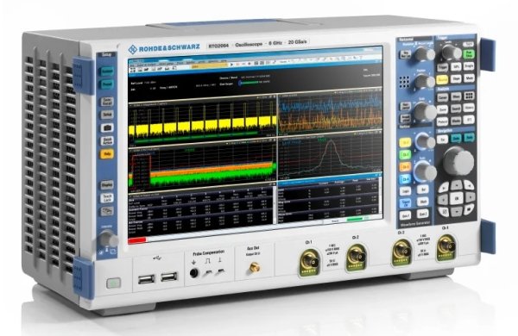518x336 pixels.
Task: Enable the Touch Lock key
Action: [x=107, y=198]
